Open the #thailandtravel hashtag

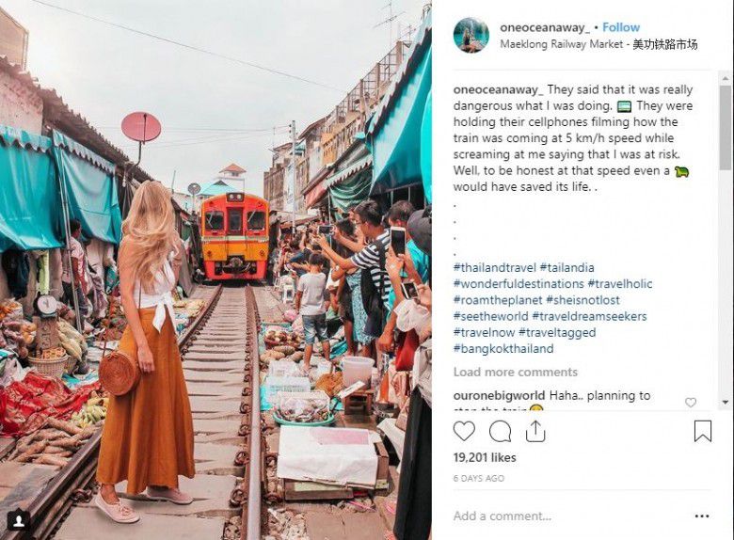pos(499,267)
